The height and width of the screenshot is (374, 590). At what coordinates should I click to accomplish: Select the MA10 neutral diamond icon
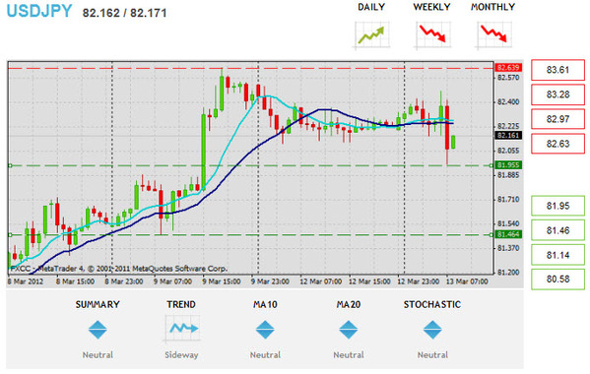[x=265, y=330]
